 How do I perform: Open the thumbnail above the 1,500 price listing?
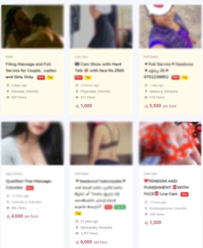coord(170,143)
